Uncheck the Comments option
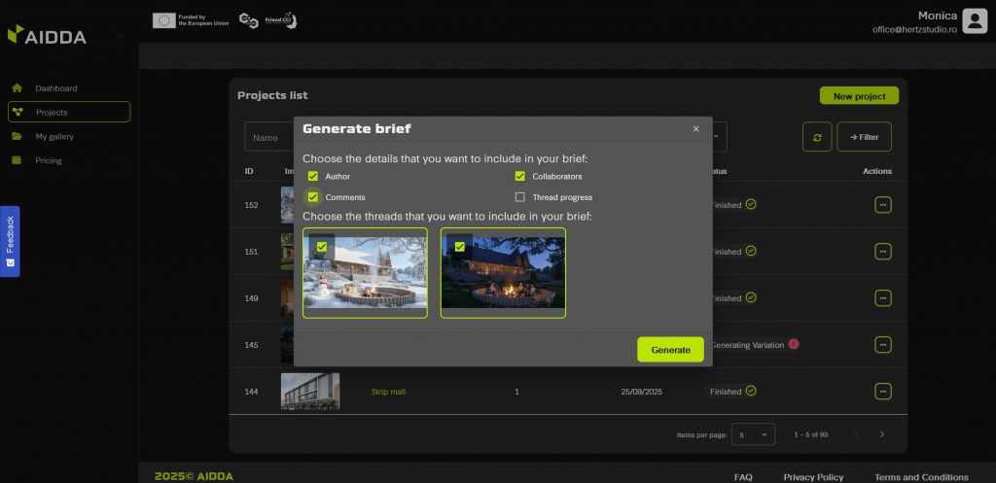Image resolution: width=996 pixels, height=483 pixels. pyautogui.click(x=313, y=197)
